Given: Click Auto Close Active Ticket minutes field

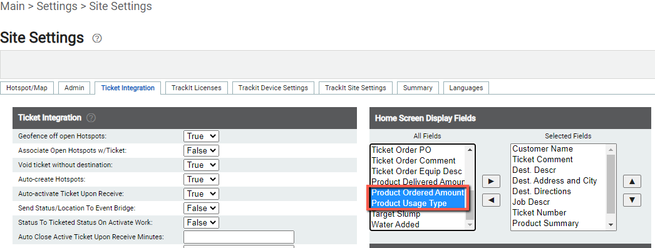Looking at the screenshot, I should coord(239,237).
